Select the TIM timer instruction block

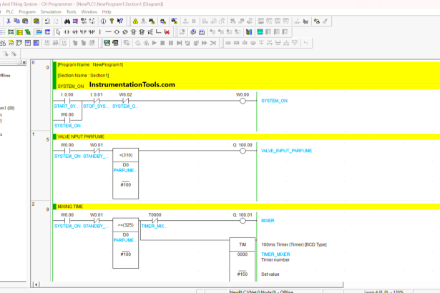(x=243, y=244)
